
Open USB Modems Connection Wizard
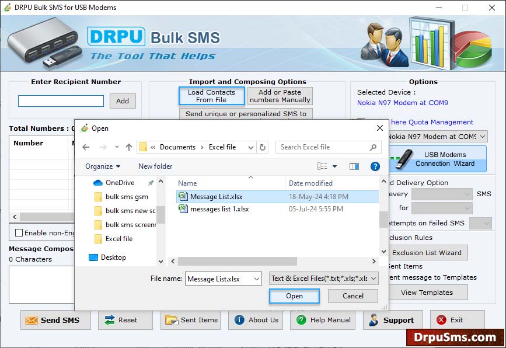point(438,159)
